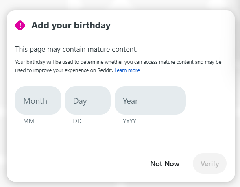The image size is (240, 187).
Task: Select the 'Day' placeholder text
Action: [x=80, y=101]
